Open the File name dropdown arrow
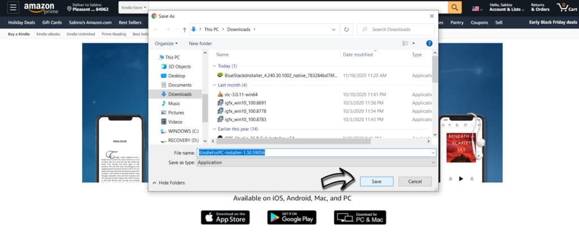 (x=433, y=153)
